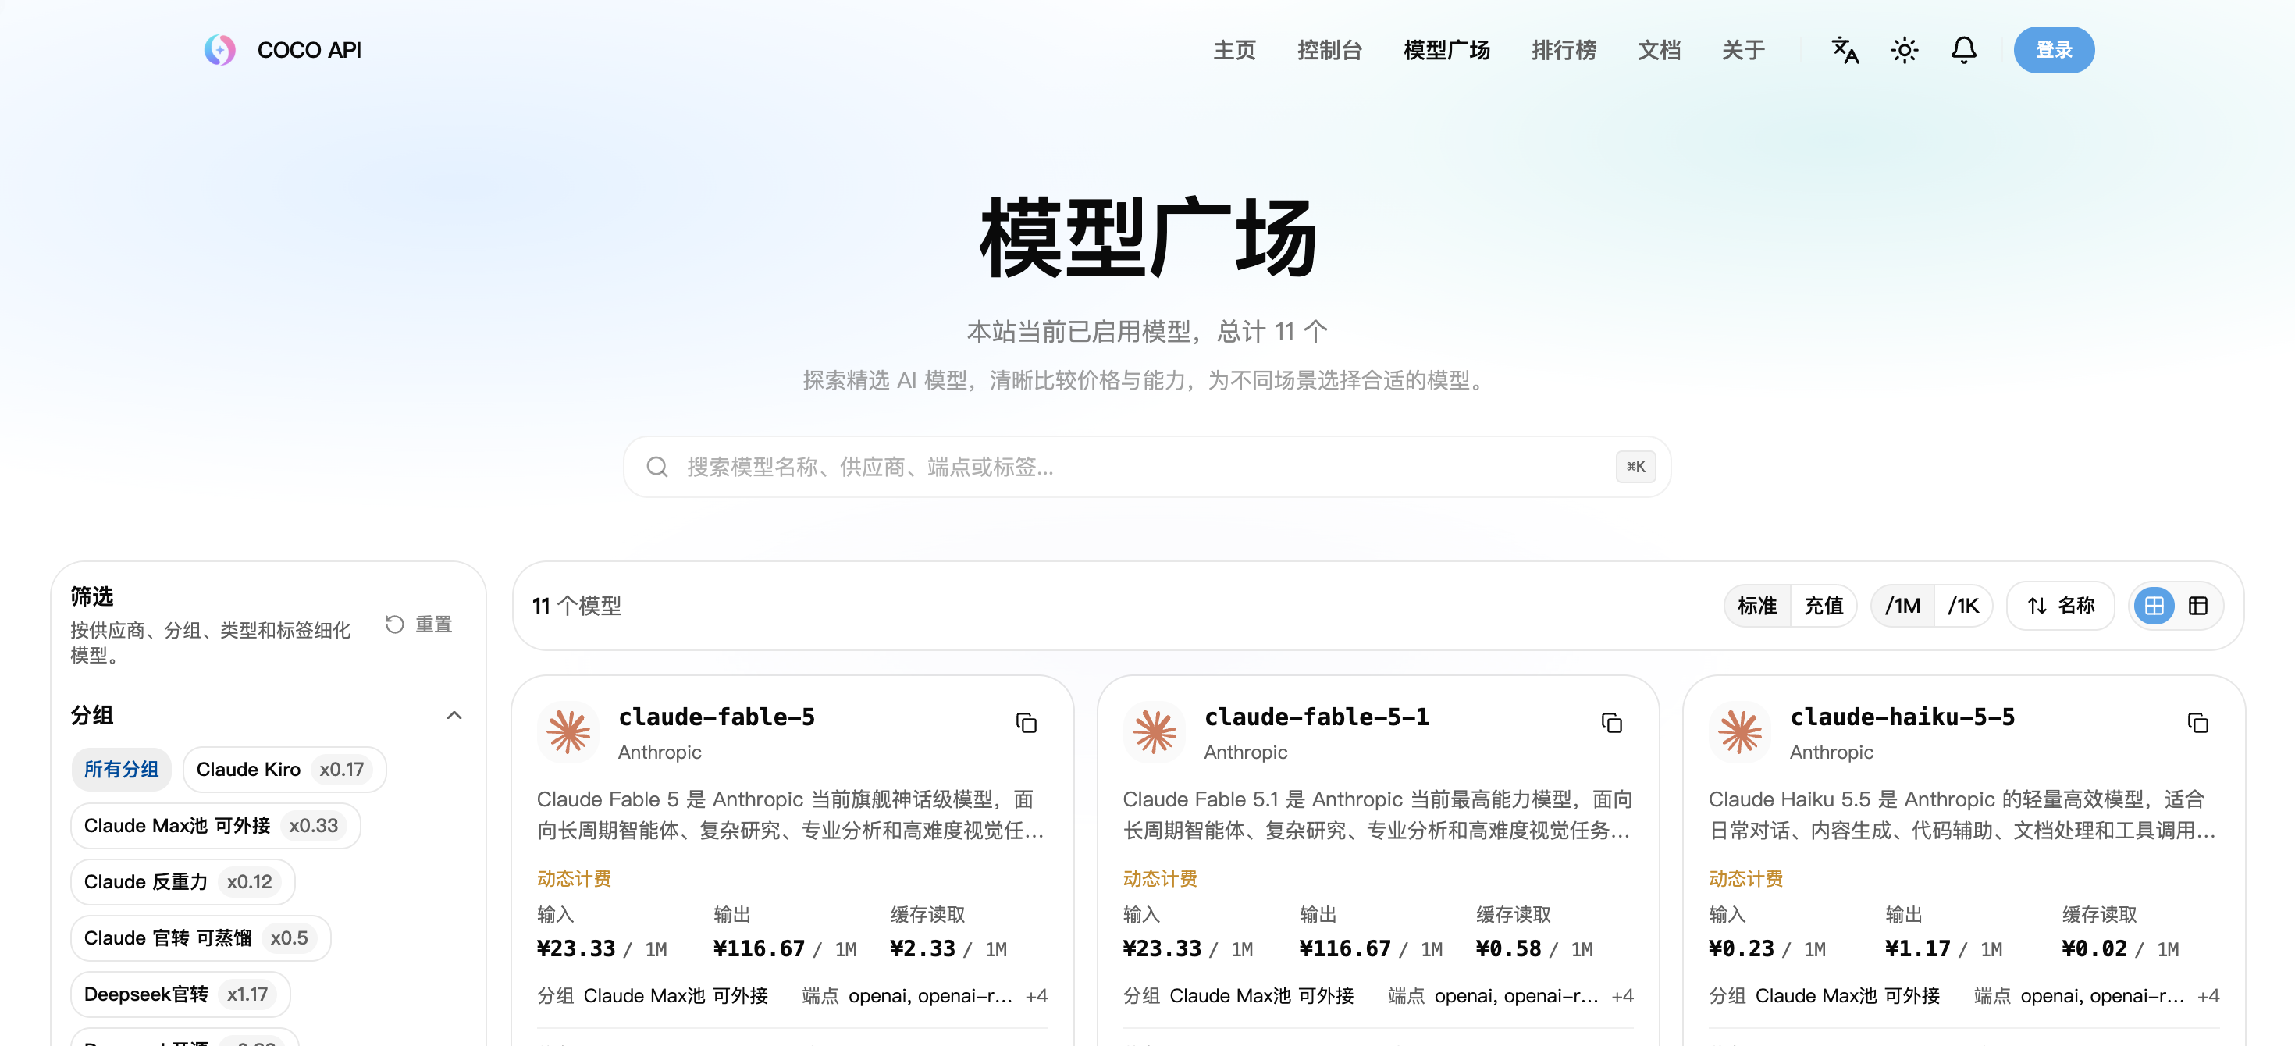Show prices per /1K tokens
This screenshot has height=1046, width=2295.
(1962, 606)
